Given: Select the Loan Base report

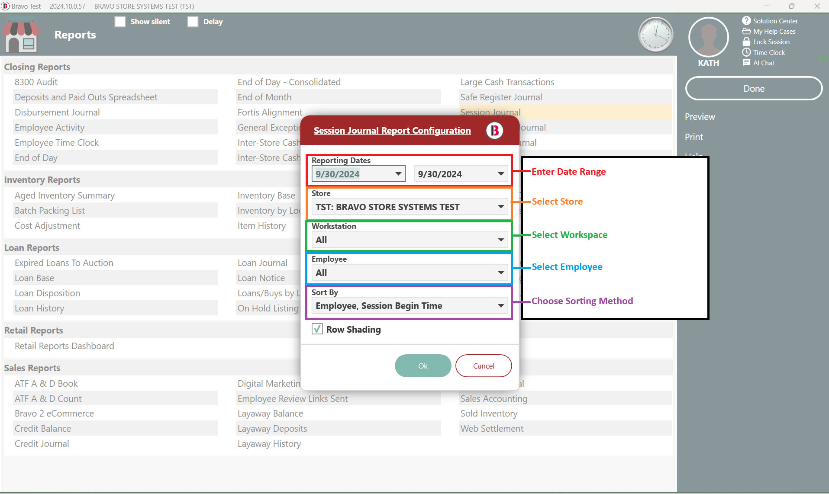Looking at the screenshot, I should 34,278.
